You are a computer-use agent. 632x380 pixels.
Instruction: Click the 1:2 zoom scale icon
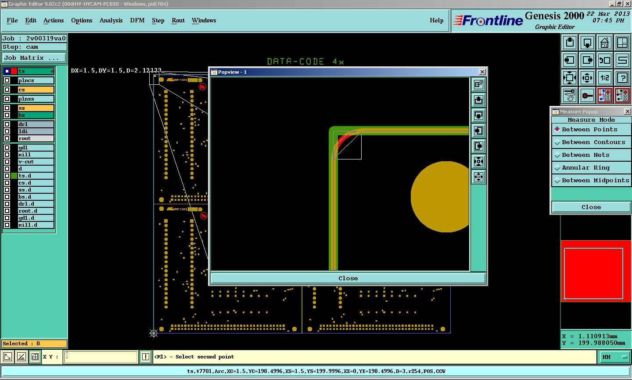(605, 78)
